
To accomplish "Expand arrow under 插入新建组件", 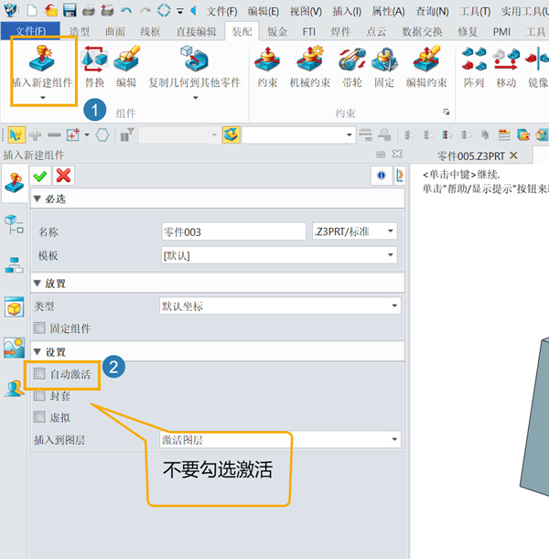I will [43, 98].
